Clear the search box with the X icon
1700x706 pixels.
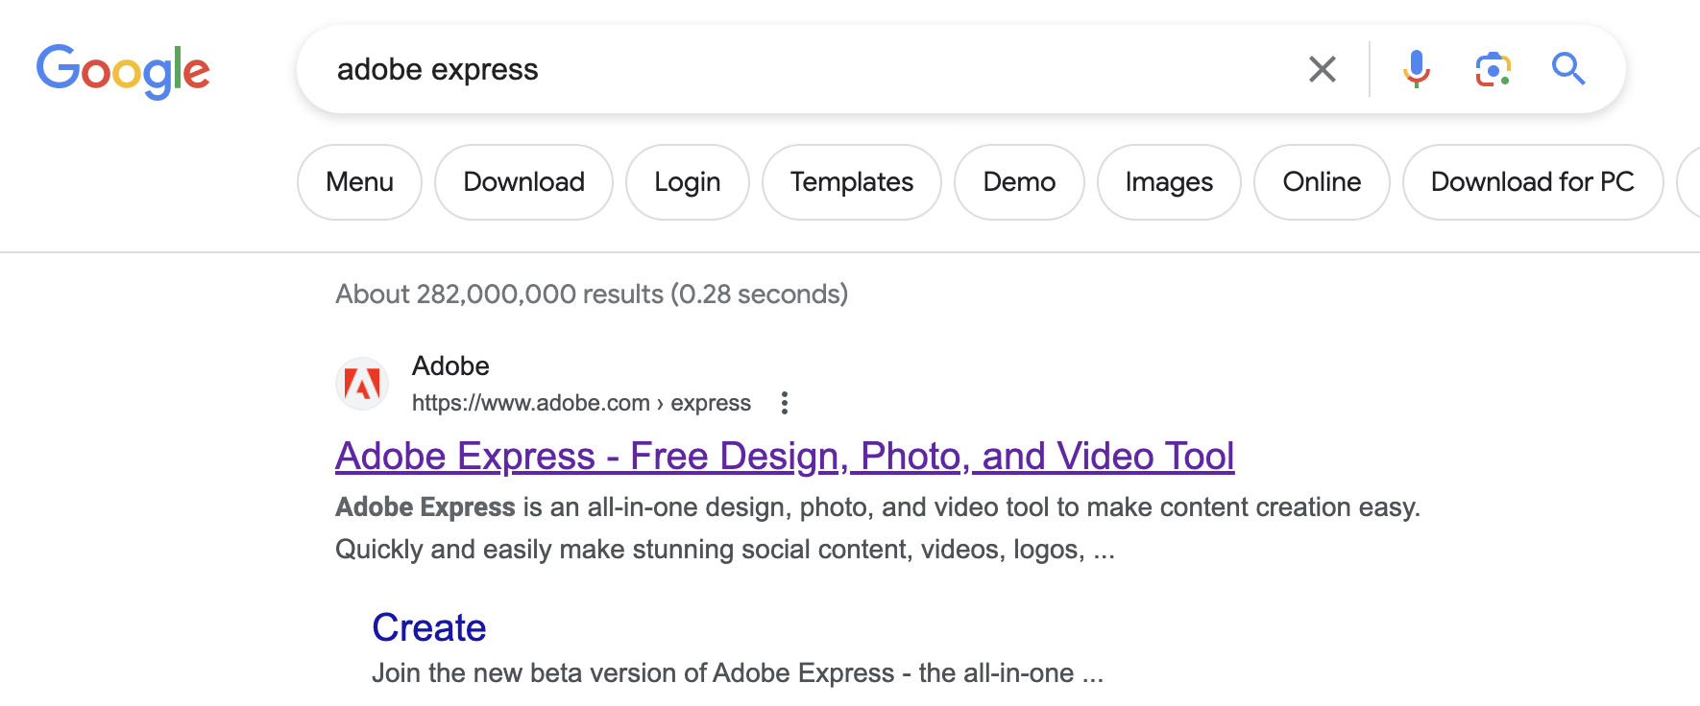pos(1323,69)
